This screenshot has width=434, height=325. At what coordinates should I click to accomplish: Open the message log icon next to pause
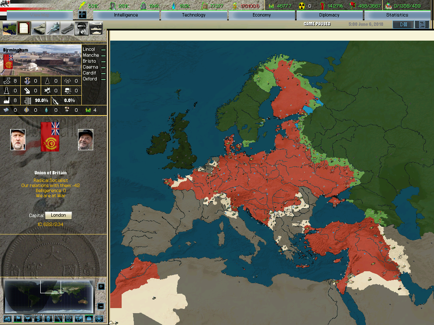click(421, 25)
